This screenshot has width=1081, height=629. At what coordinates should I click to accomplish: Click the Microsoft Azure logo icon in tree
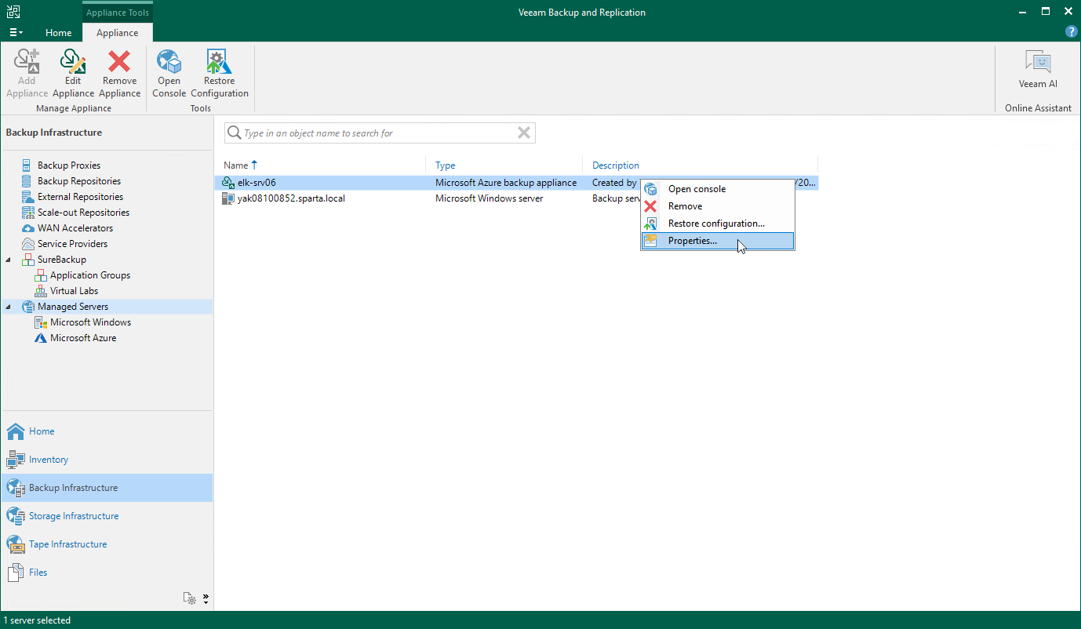click(x=41, y=338)
